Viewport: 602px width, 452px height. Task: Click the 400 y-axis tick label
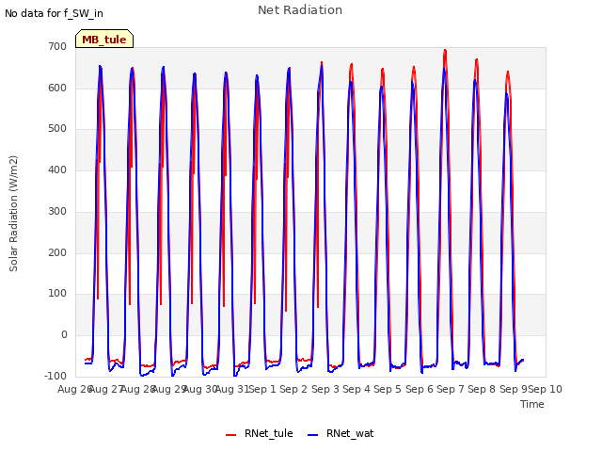pos(57,169)
